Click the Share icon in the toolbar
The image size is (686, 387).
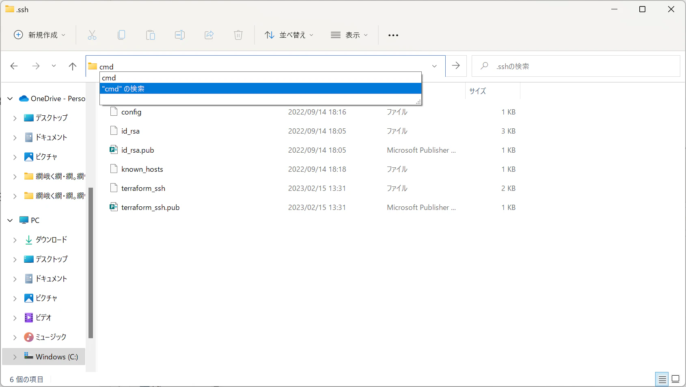coord(209,35)
